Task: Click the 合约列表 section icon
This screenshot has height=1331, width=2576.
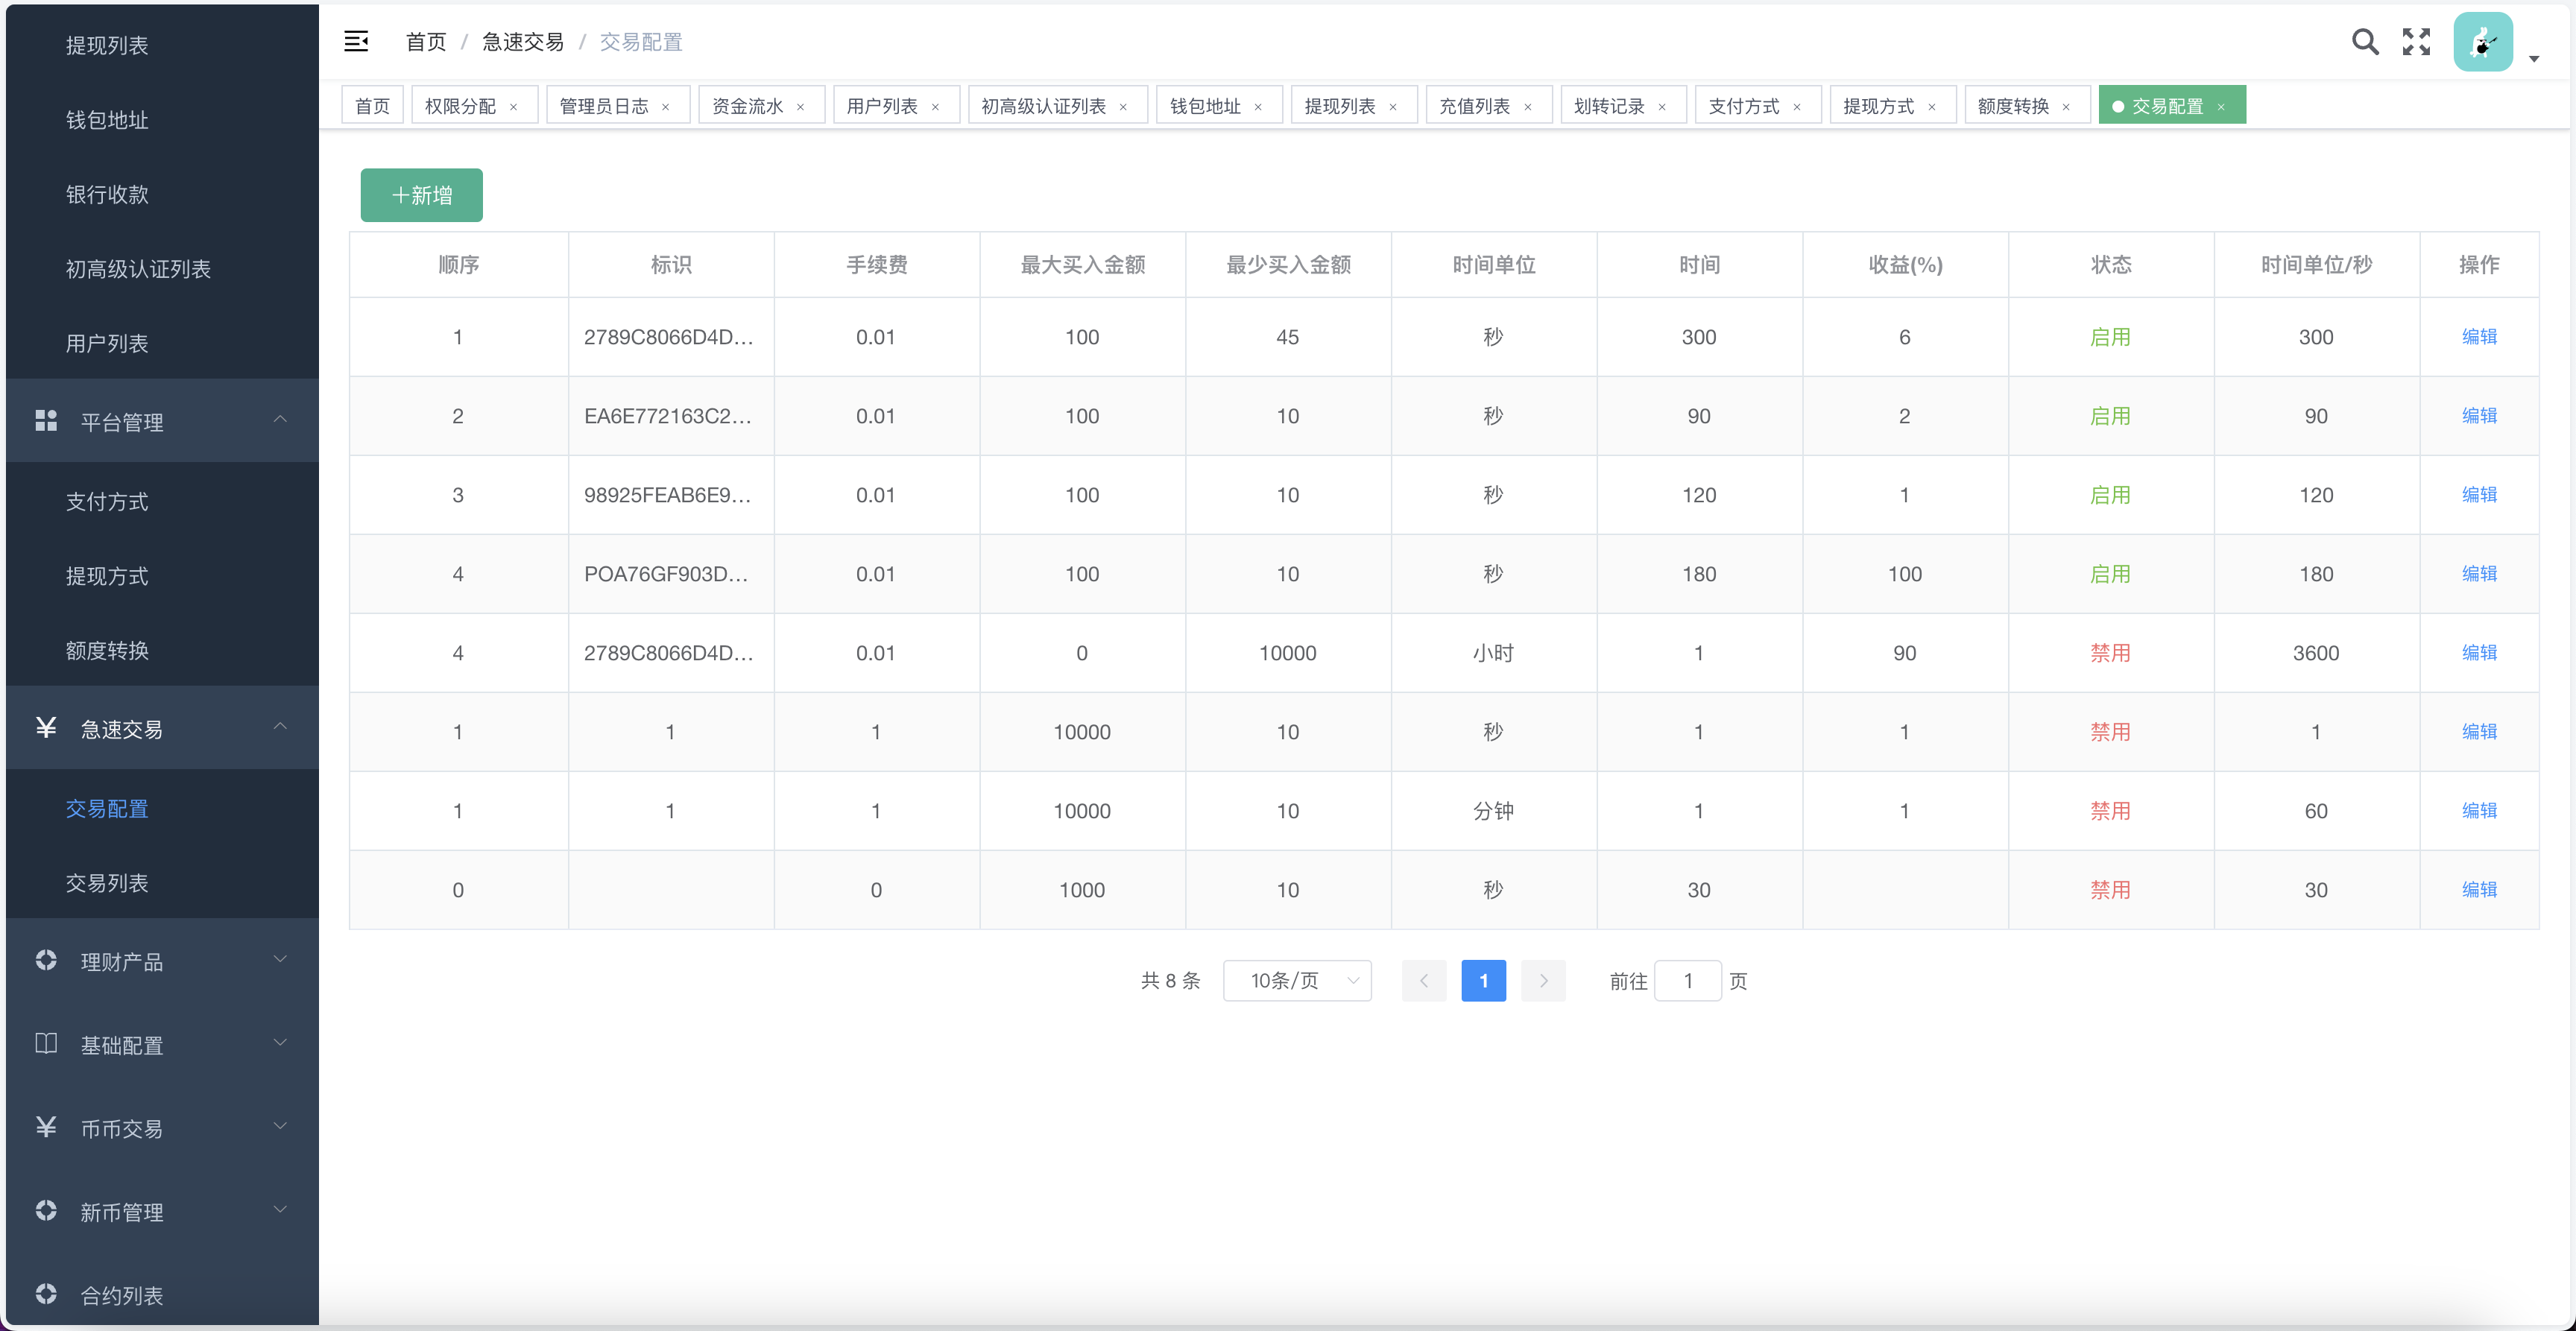Action: click(45, 1294)
